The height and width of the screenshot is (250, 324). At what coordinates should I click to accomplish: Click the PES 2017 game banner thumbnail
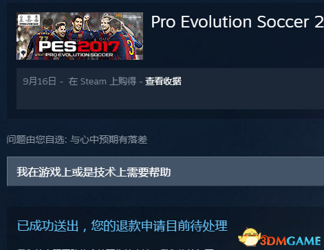[x=80, y=36]
